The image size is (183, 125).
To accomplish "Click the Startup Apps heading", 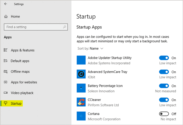I will (x=89, y=27).
